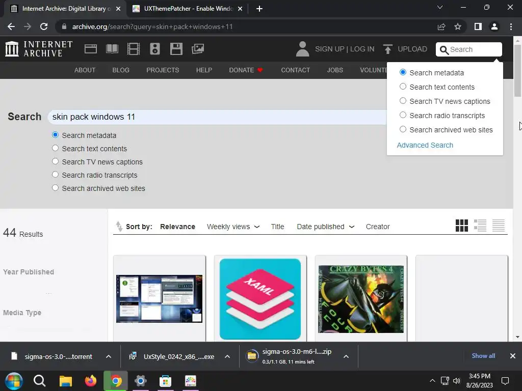Open ABOUT menu item

tap(85, 70)
